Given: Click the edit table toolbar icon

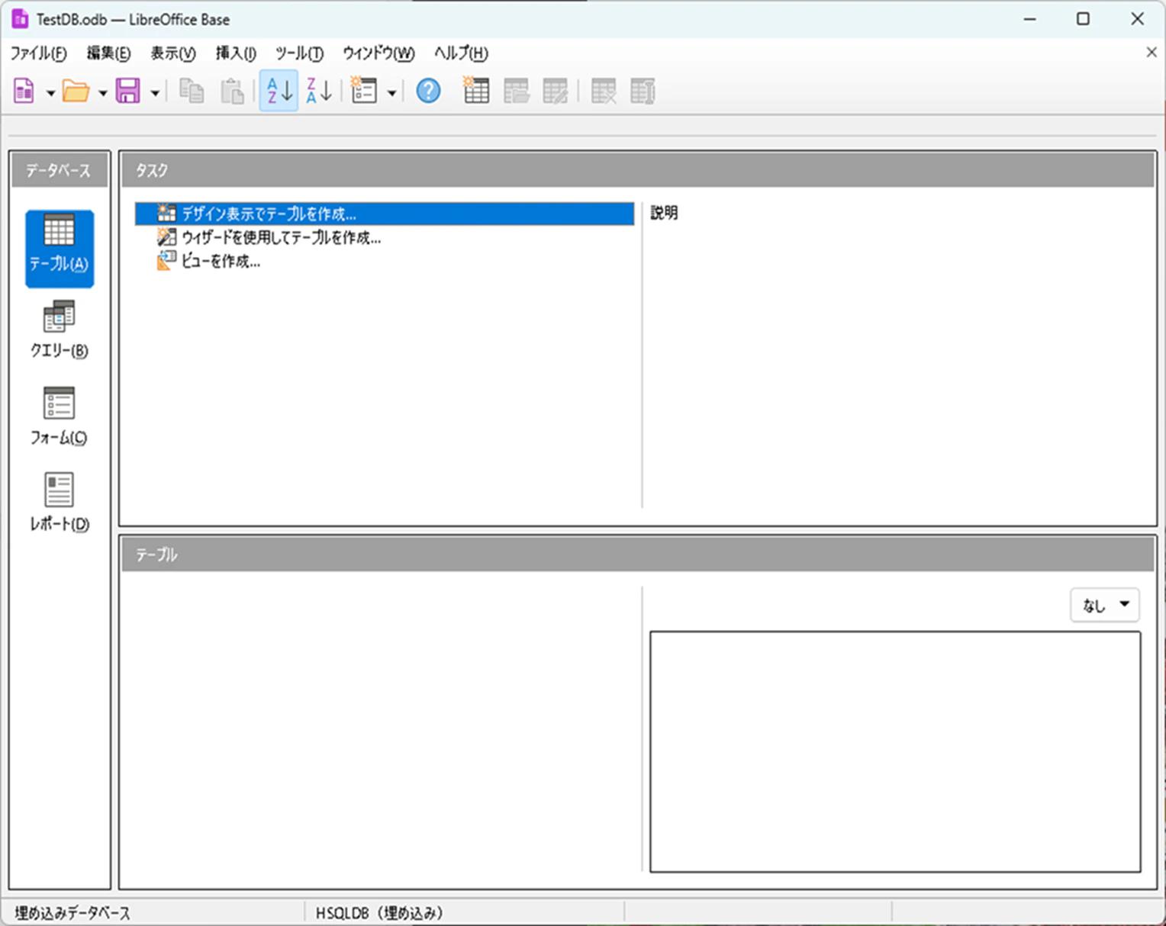Looking at the screenshot, I should click(556, 92).
